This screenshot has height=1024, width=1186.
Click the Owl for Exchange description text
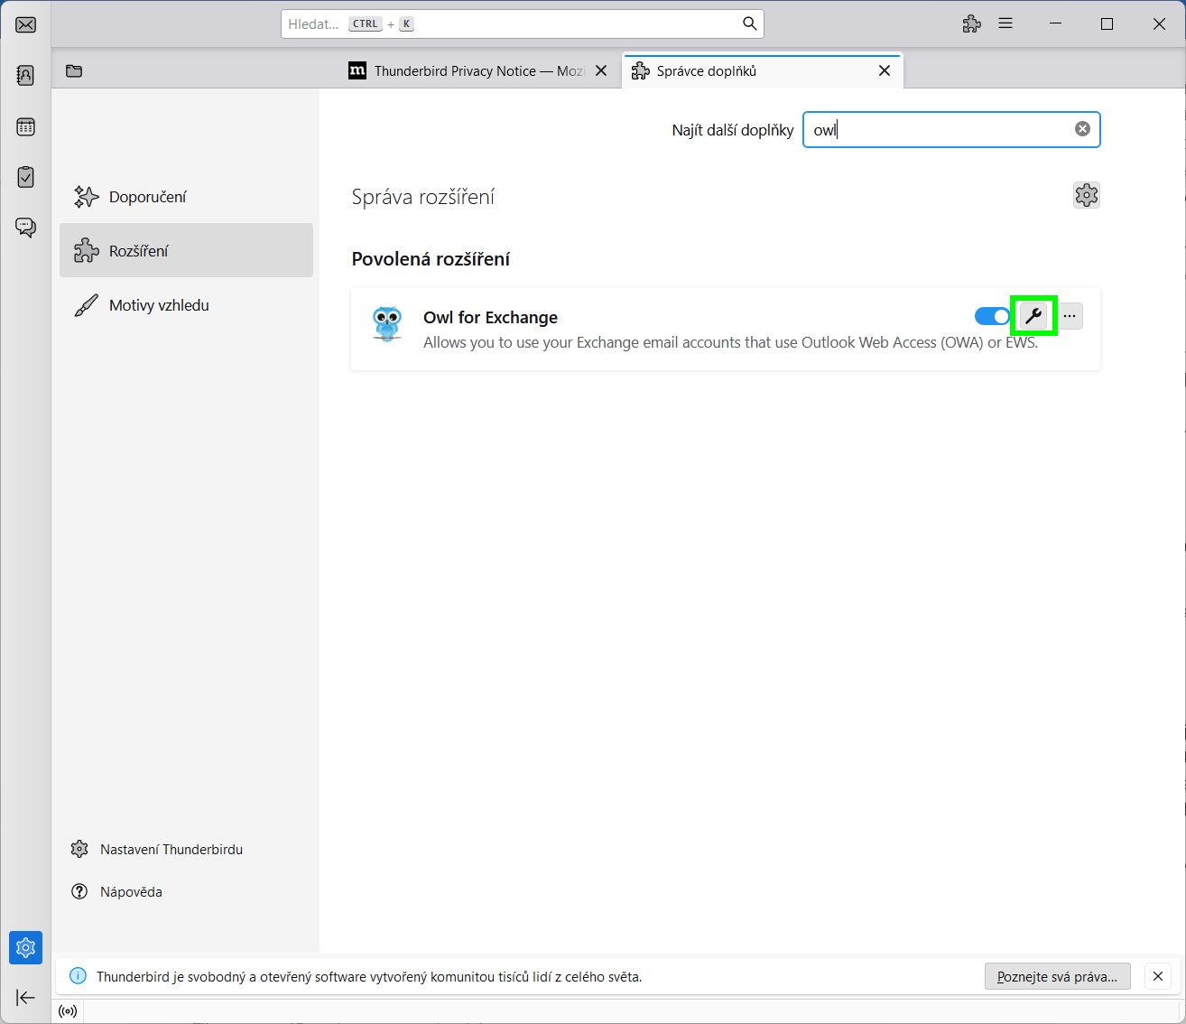coord(730,342)
